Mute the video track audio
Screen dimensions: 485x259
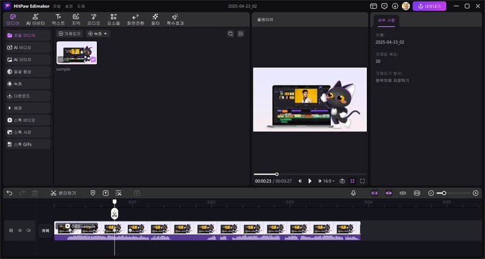point(28,230)
